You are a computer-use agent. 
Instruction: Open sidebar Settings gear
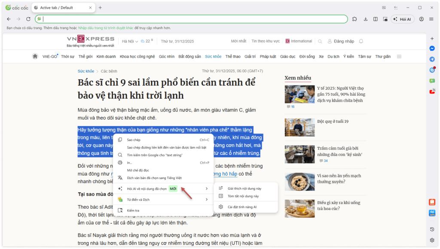tap(431, 240)
